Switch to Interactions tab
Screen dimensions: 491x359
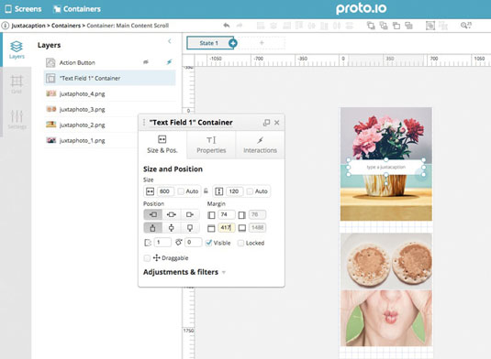coord(260,145)
